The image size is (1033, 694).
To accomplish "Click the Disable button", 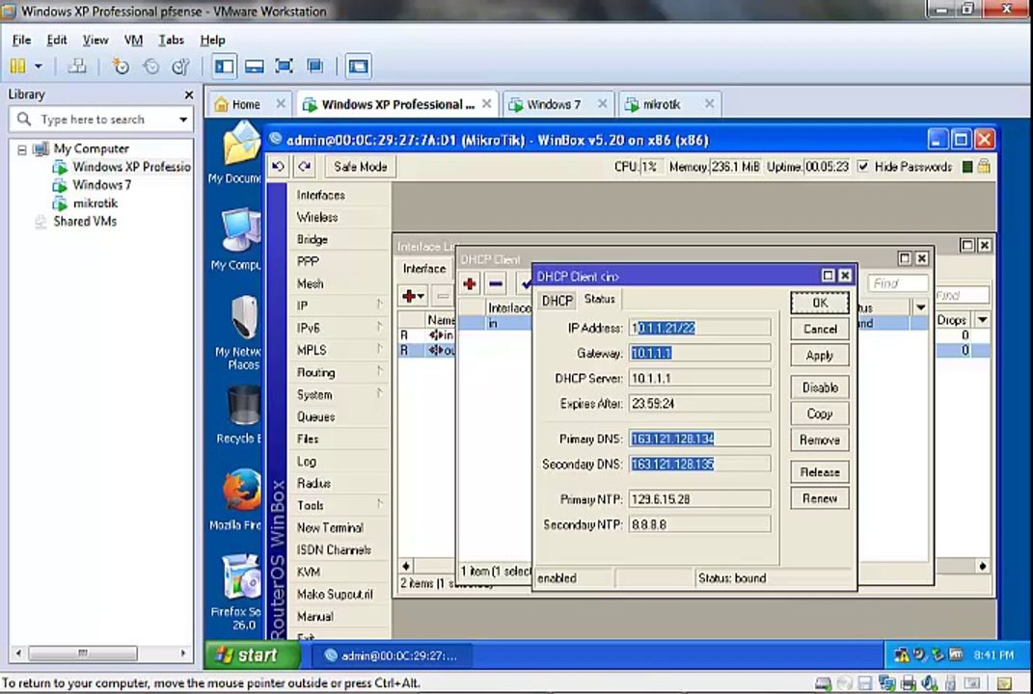I will click(820, 387).
